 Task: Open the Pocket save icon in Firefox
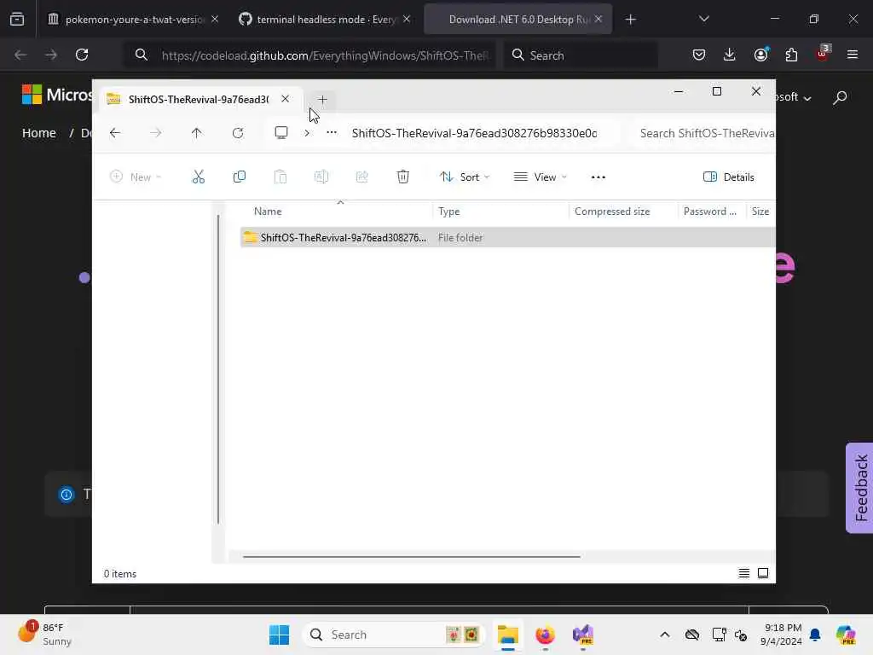click(x=699, y=55)
